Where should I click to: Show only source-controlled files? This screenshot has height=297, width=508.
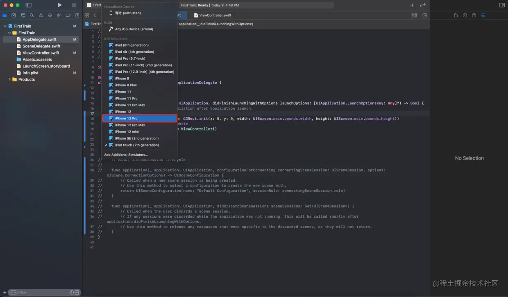coord(77,292)
